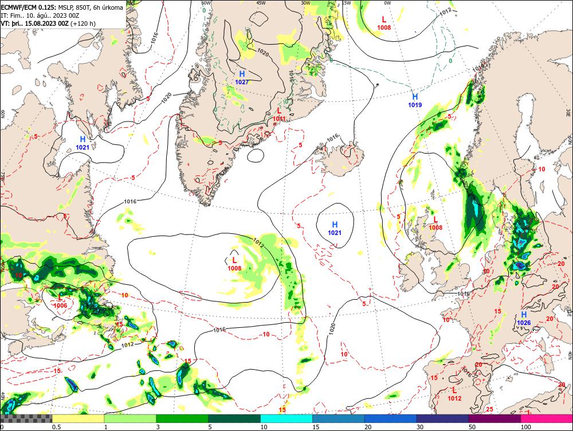Viewport: 573px width, 431px height.
Task: Select the L 1008 low at the map top
Action: tap(384, 23)
